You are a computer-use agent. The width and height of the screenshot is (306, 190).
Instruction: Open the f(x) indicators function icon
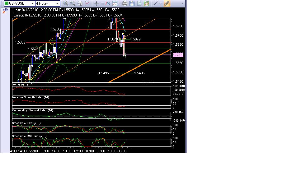click(x=107, y=3)
